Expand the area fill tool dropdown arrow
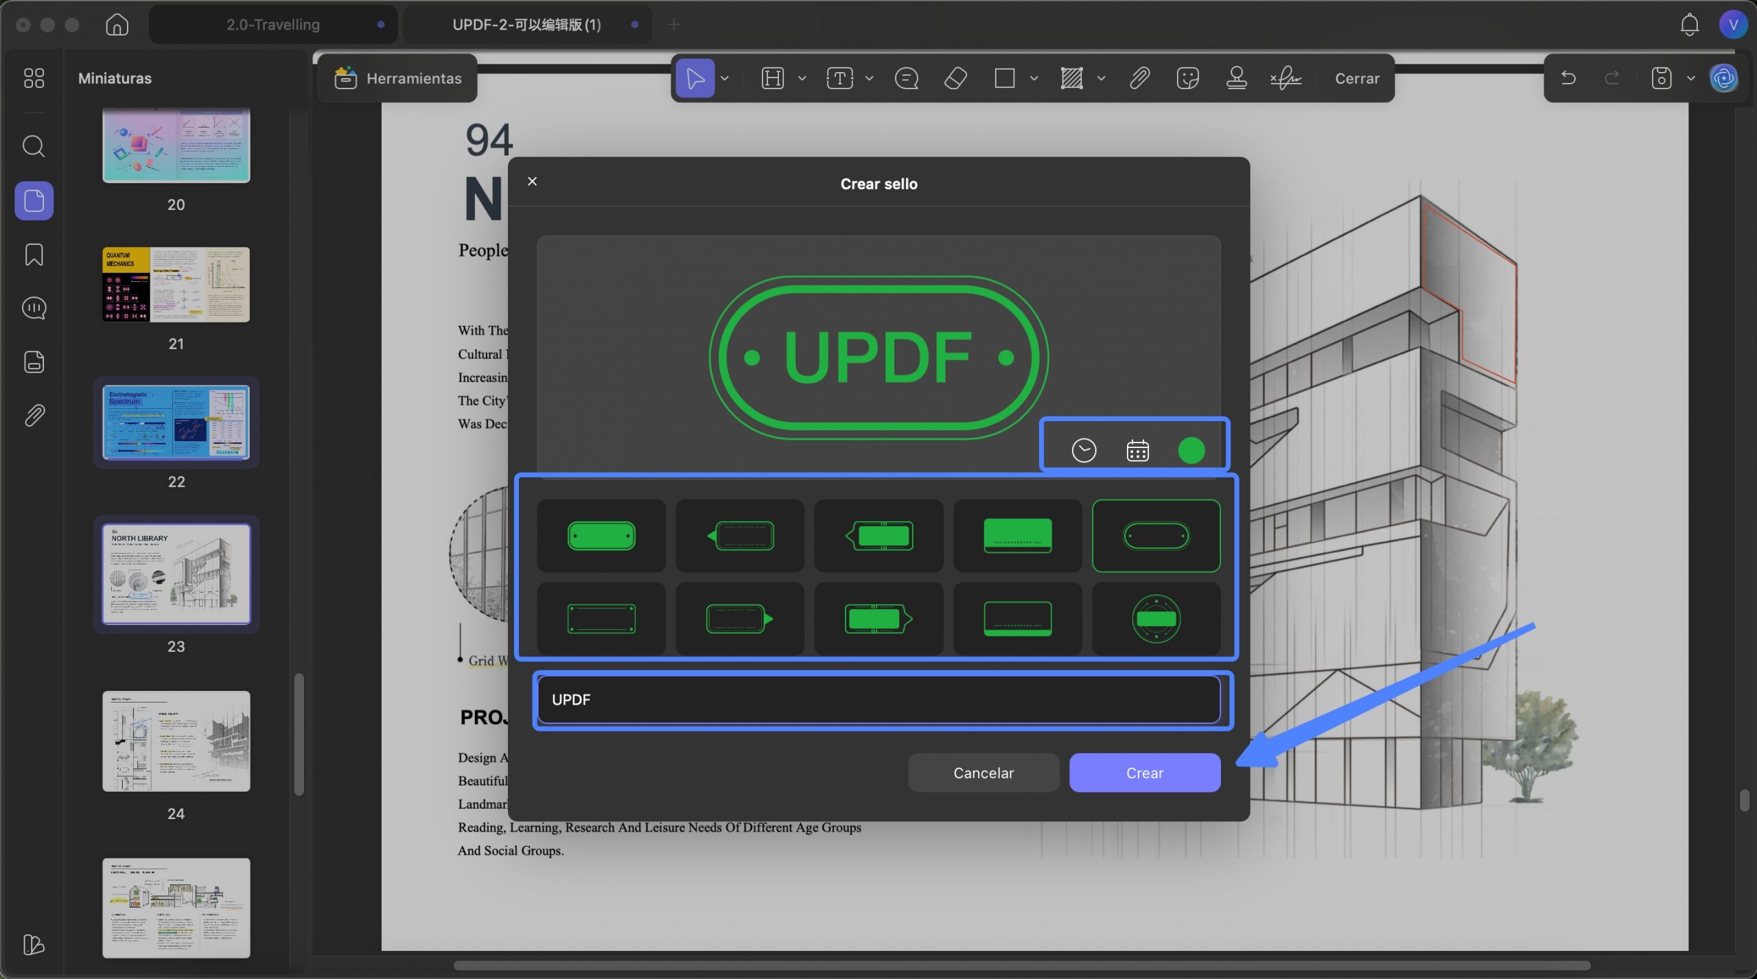The height and width of the screenshot is (979, 1757). [1101, 78]
